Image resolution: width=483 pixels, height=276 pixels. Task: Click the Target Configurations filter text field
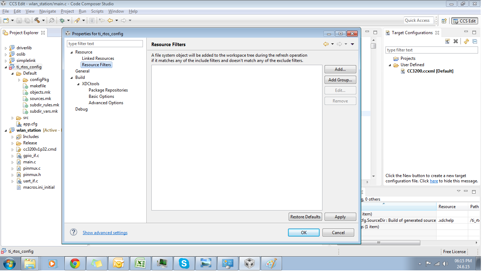point(432,50)
